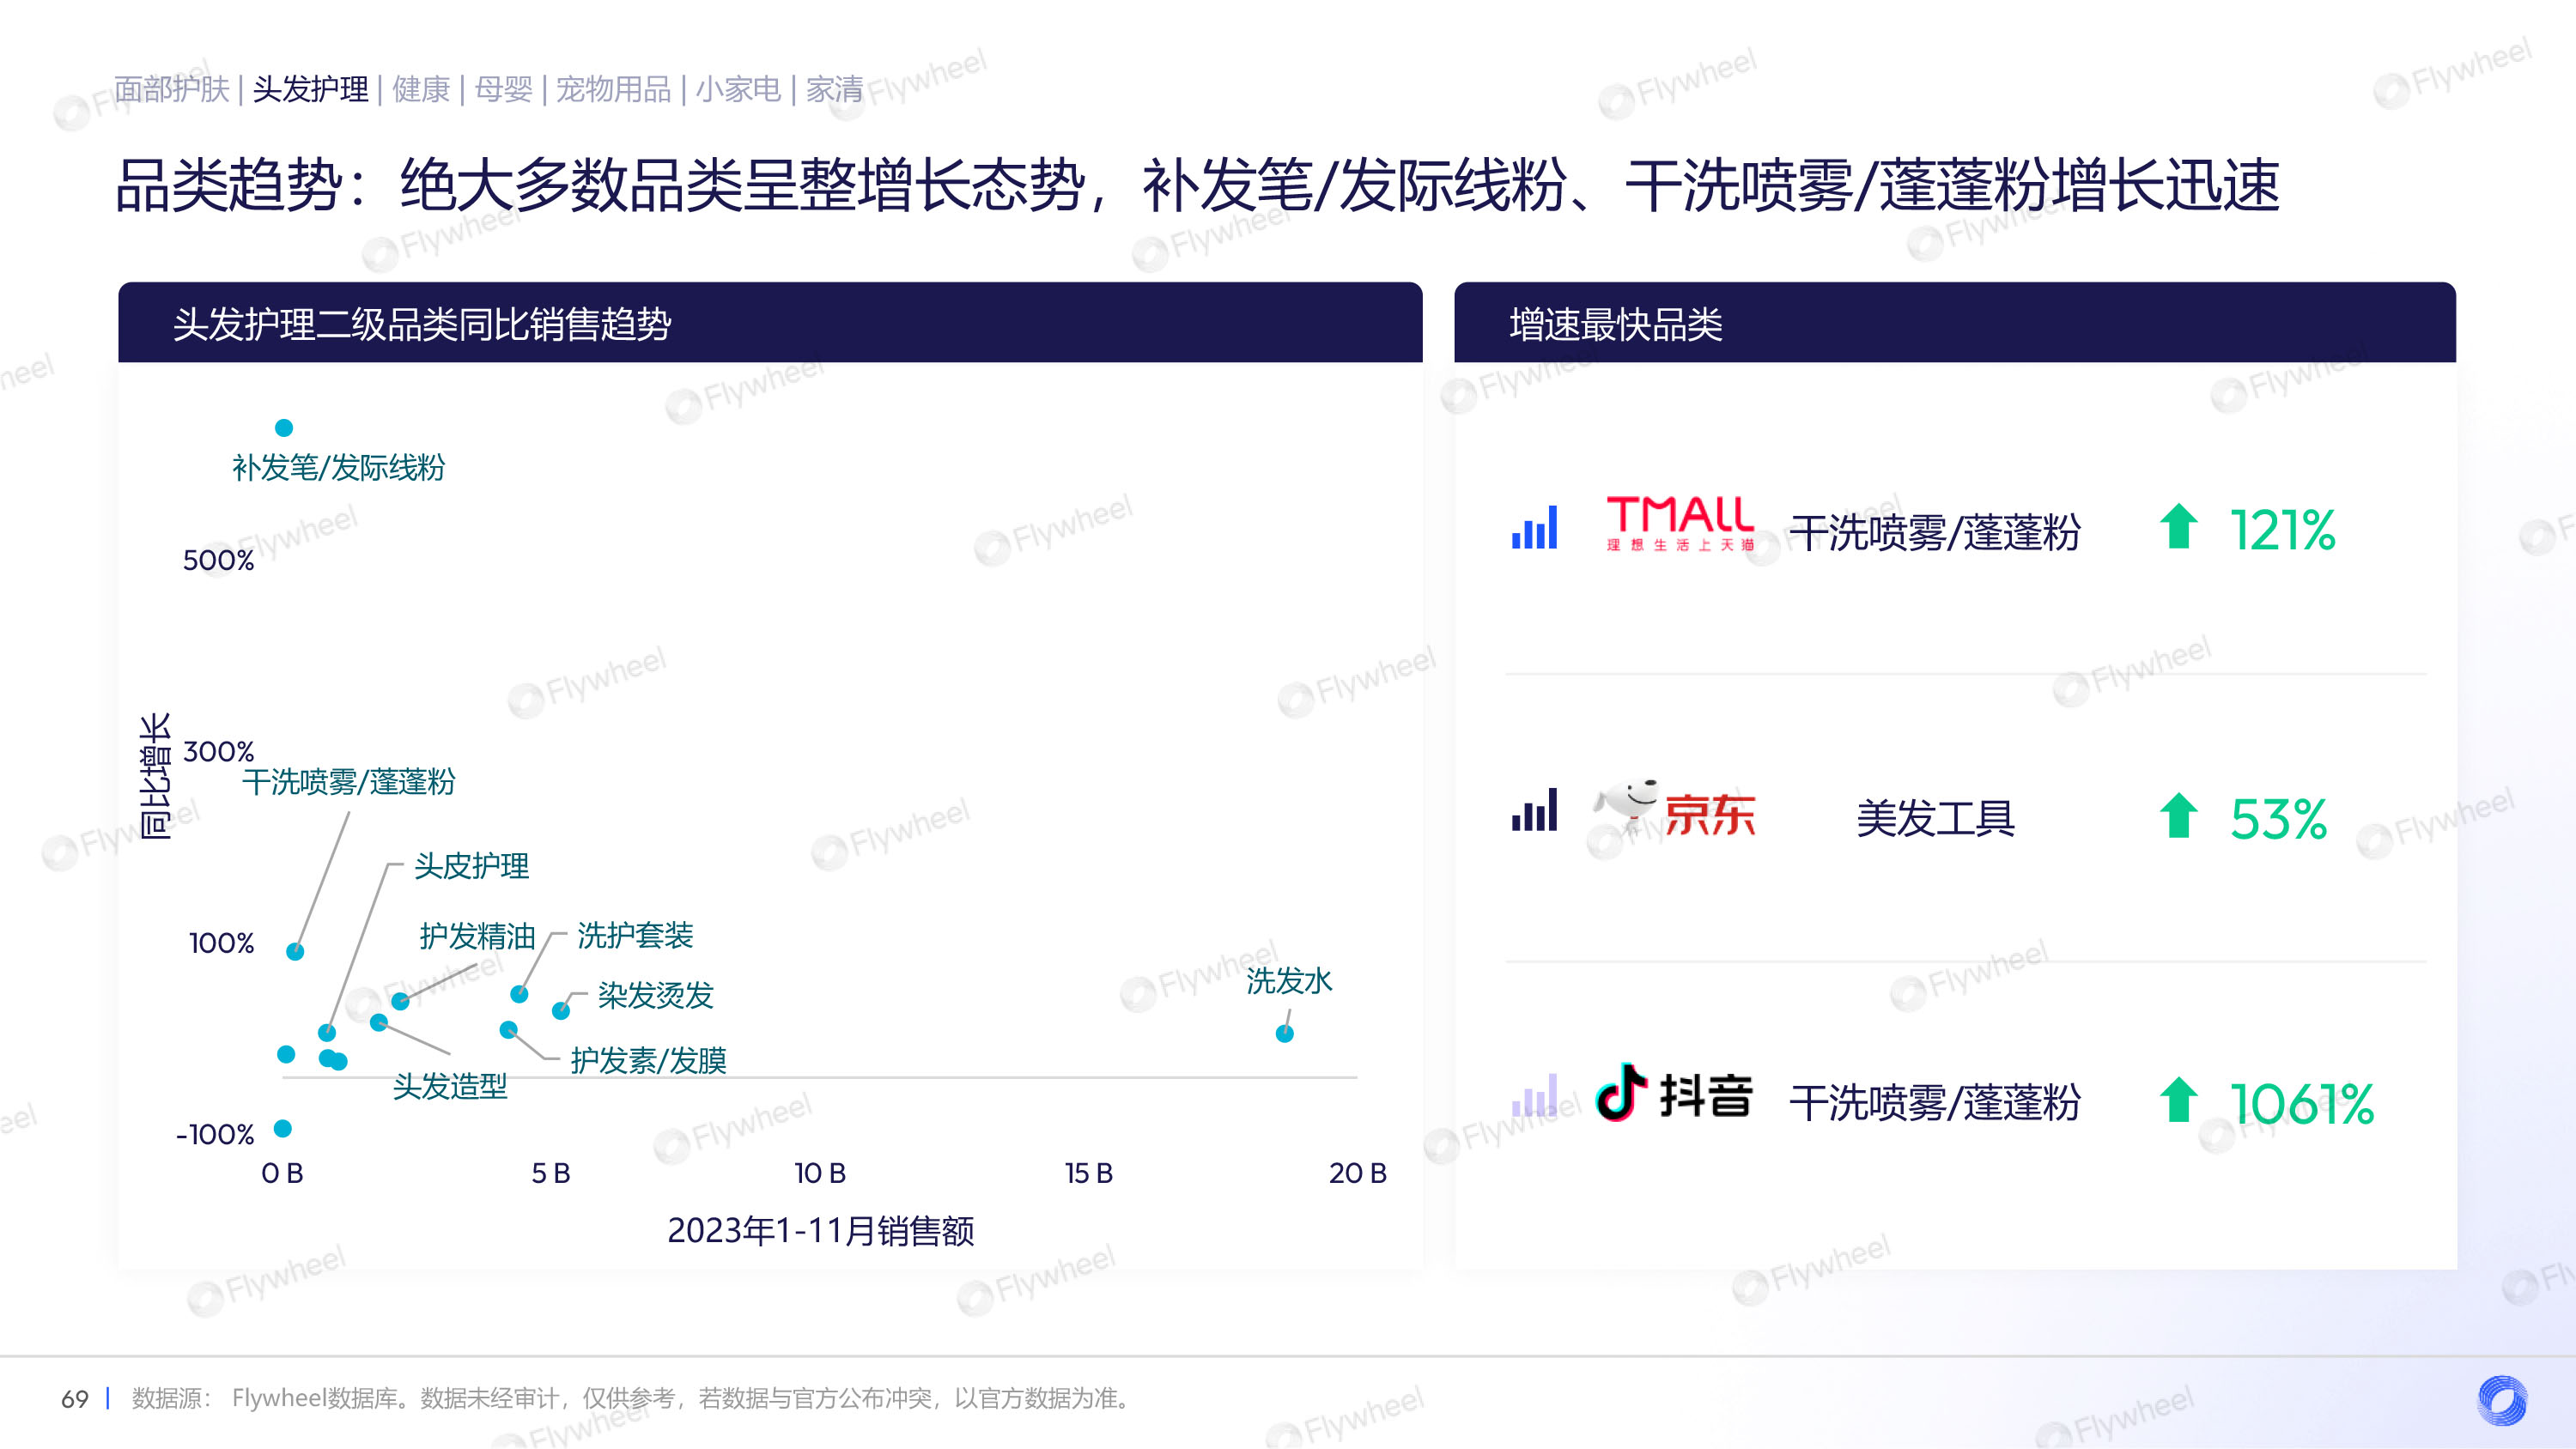Open the 母婴 category tab

point(503,89)
